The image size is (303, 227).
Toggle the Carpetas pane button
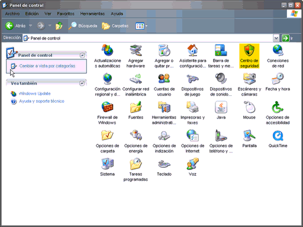pyautogui.click(x=115, y=25)
